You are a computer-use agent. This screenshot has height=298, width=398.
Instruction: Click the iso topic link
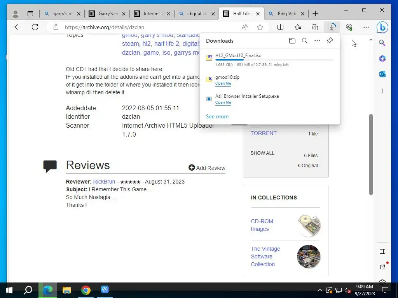pyautogui.click(x=166, y=53)
